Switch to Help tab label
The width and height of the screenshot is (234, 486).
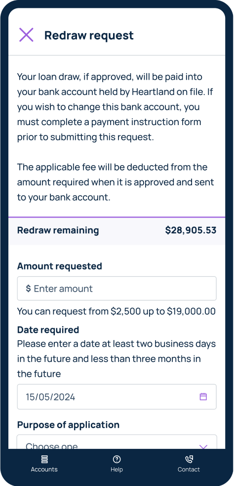tap(117, 469)
